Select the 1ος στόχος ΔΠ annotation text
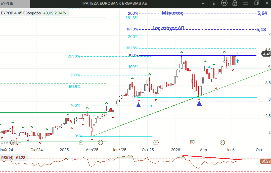The width and height of the screenshot is (271, 173). pos(168,28)
